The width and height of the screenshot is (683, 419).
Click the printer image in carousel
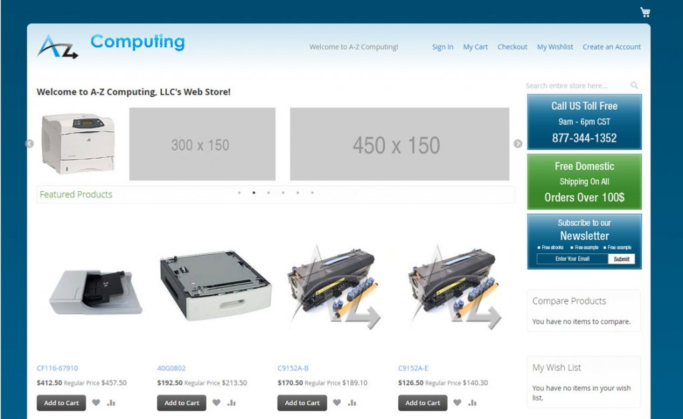[x=79, y=144]
